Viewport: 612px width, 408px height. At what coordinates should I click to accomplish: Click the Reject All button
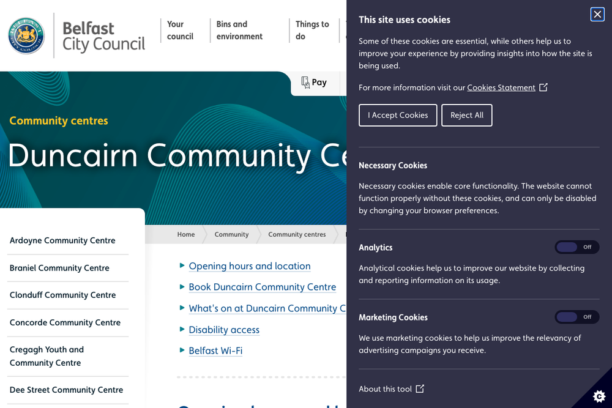click(467, 115)
